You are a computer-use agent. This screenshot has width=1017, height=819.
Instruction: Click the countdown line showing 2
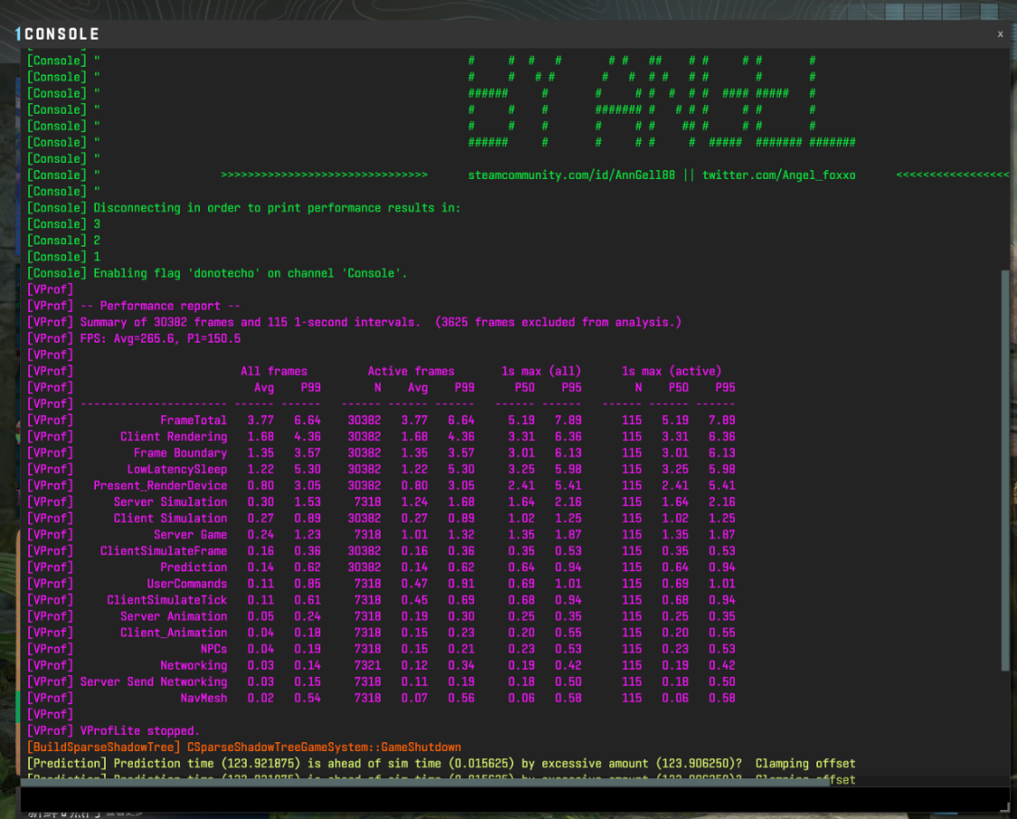(x=63, y=240)
